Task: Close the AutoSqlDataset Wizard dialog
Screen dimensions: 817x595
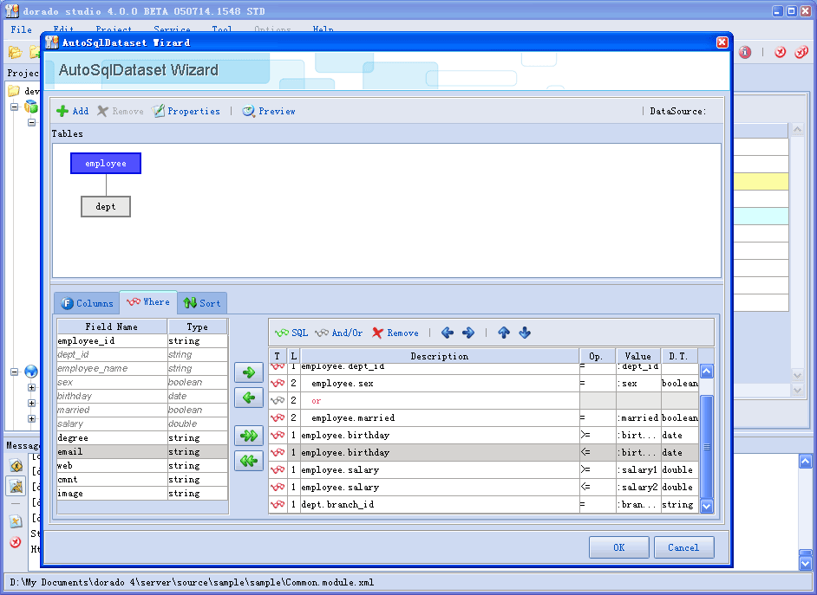Action: 722,42
